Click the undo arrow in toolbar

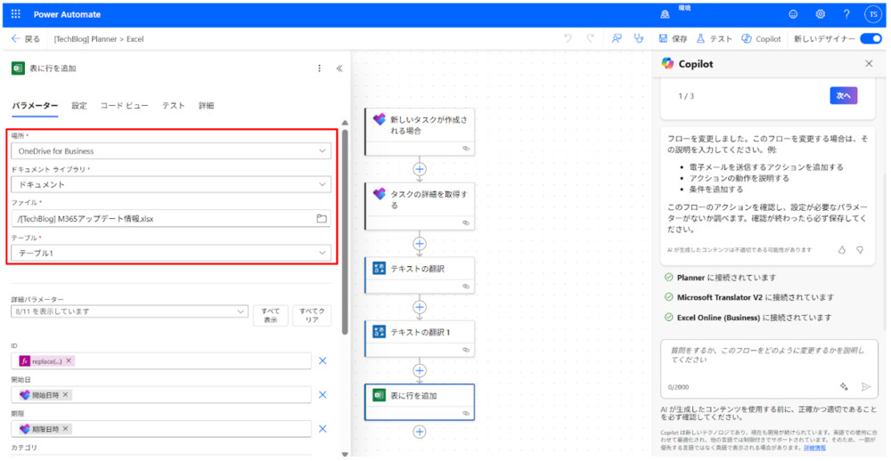567,38
